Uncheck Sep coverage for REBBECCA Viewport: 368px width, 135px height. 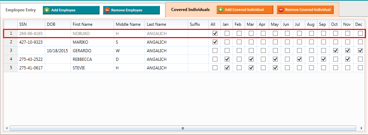click(324, 59)
